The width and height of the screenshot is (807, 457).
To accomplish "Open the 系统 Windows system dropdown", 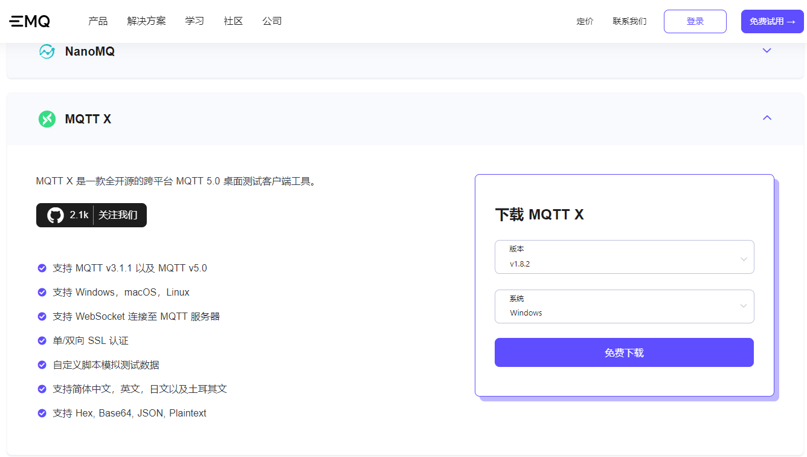I will 624,306.
